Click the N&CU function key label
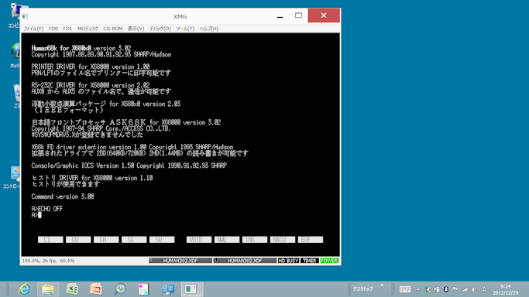Image resolution: width=529 pixels, height=297 pixels. pos(283,240)
